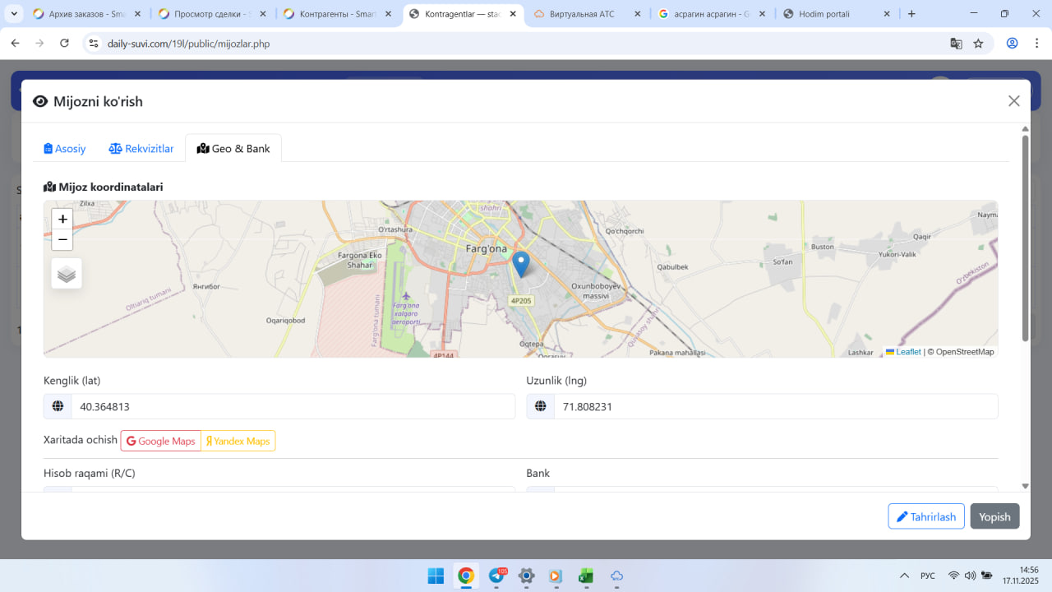Open Telegram from the taskbar
The image size is (1052, 592).
pos(496,576)
